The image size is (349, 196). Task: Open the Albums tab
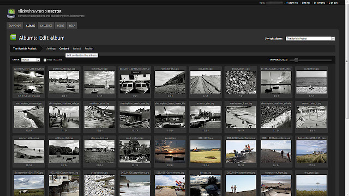(x=31, y=26)
